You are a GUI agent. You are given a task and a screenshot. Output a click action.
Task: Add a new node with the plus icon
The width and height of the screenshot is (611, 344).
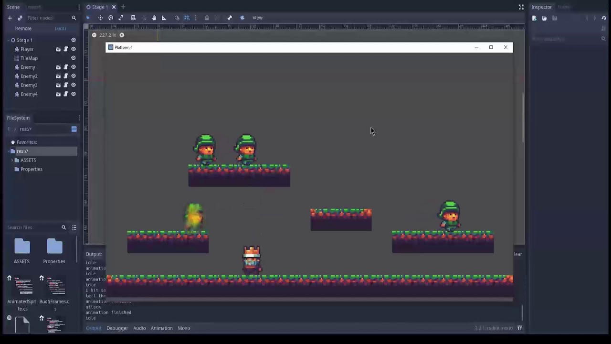click(x=10, y=18)
